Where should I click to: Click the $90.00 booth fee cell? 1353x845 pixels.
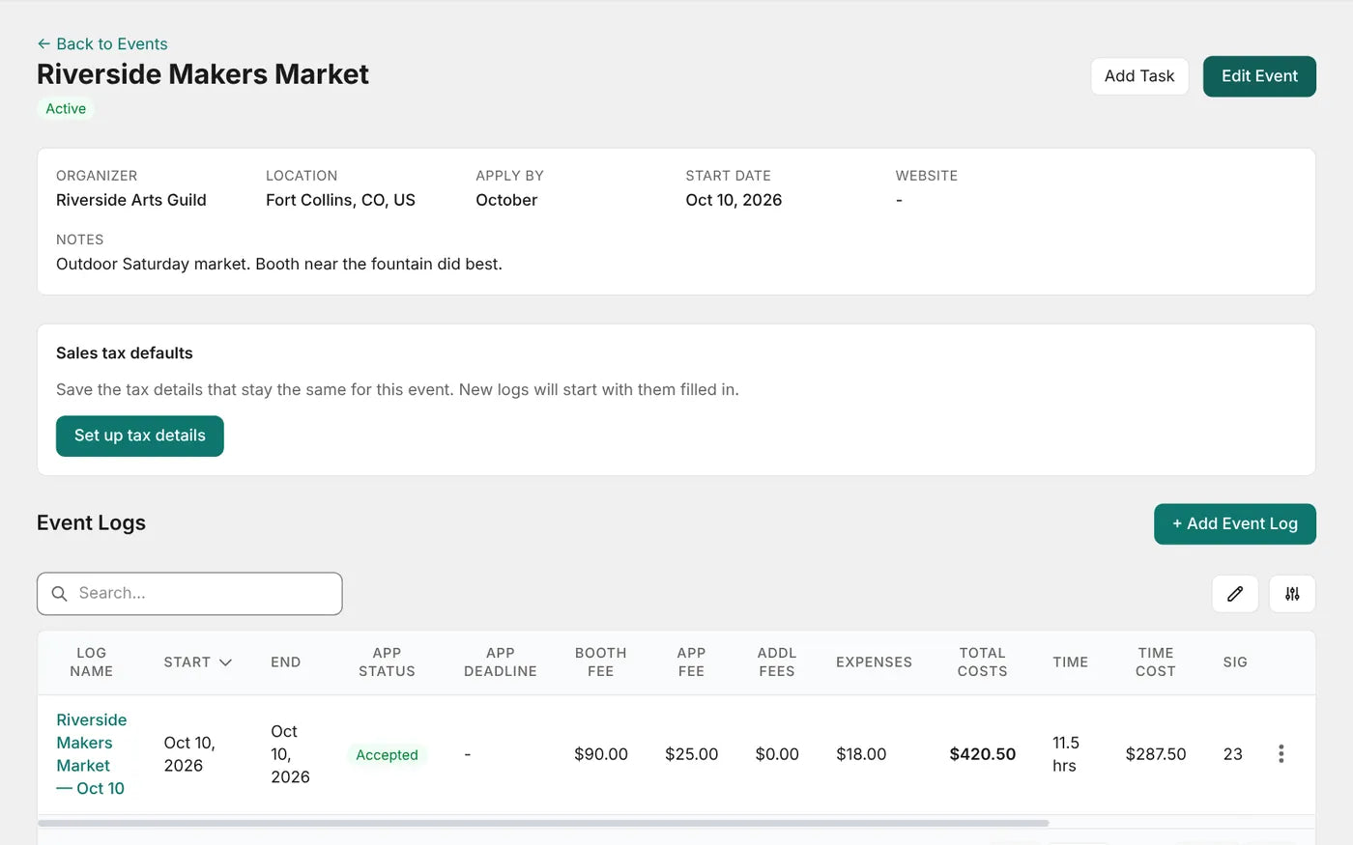601,754
